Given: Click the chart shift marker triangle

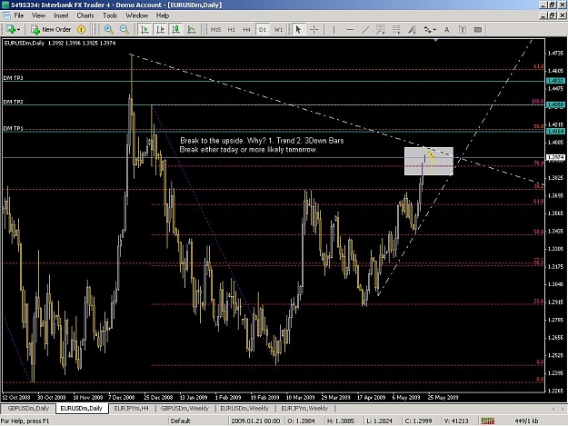Looking at the screenshot, I should pos(436,40).
